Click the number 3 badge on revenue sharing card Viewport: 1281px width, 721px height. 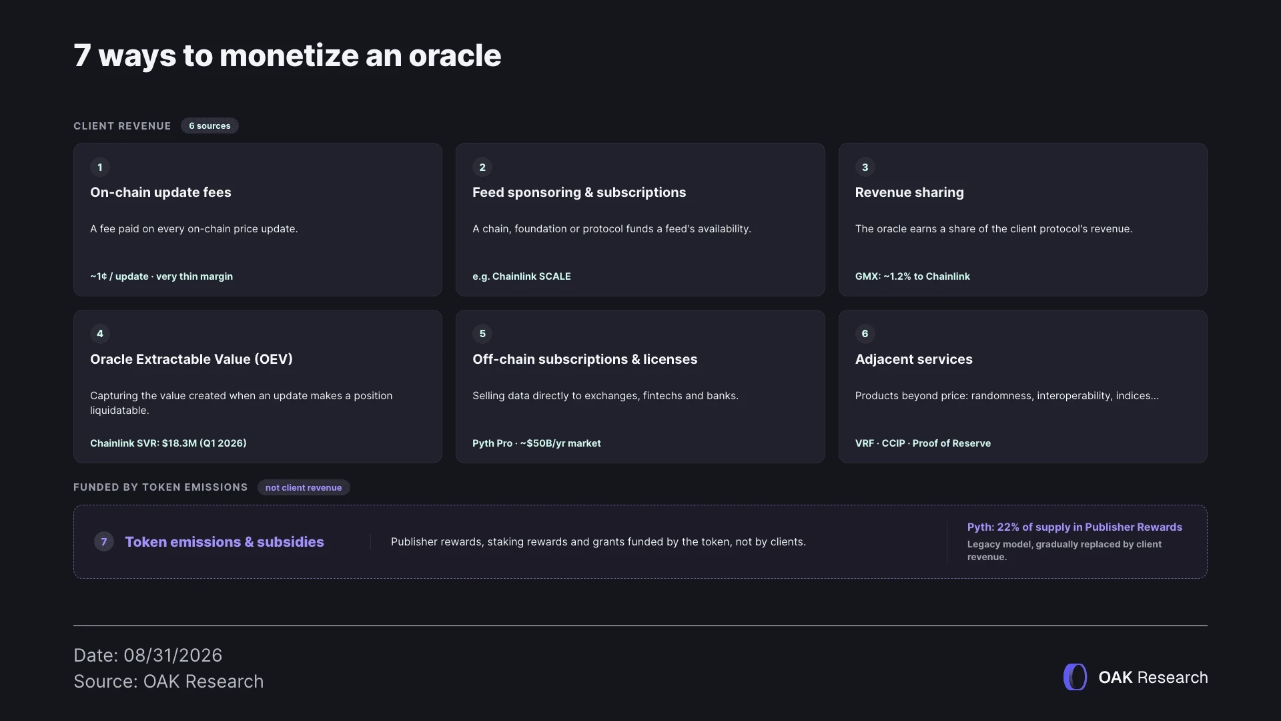pyautogui.click(x=865, y=167)
